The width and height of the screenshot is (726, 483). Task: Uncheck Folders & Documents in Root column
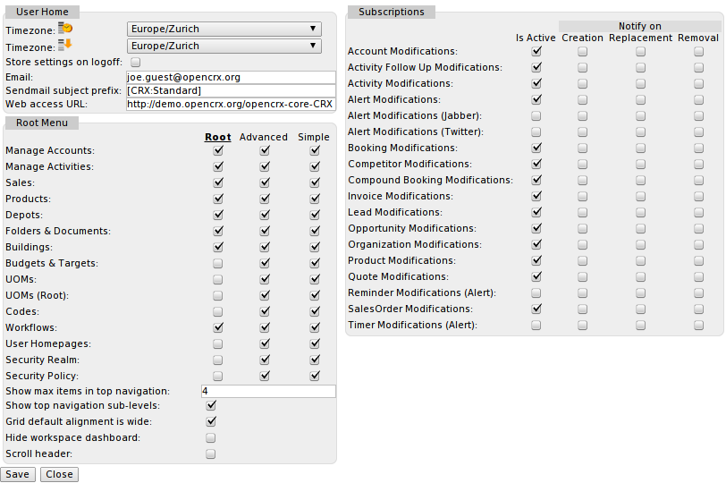click(218, 231)
